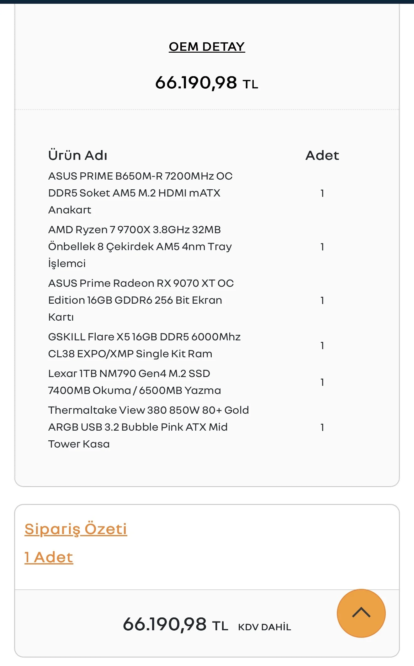Click the quantity value for the Ryzen processor
Screen dimensions: 414x666
point(322,247)
